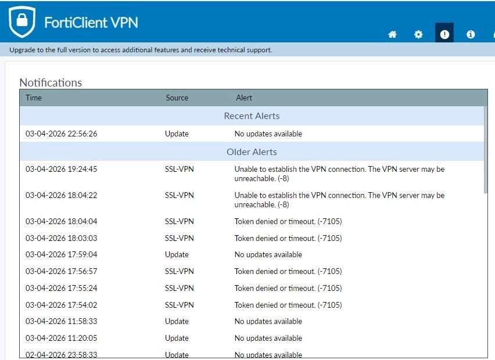
Task: Click No updates available at 22:56:26
Action: click(x=268, y=134)
